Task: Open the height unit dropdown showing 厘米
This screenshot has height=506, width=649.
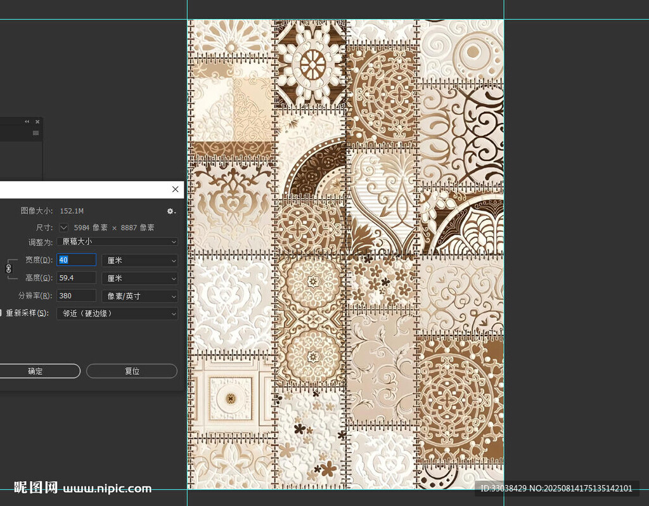Action: 139,278
